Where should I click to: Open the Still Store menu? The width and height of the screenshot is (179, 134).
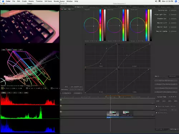coord(48,1)
